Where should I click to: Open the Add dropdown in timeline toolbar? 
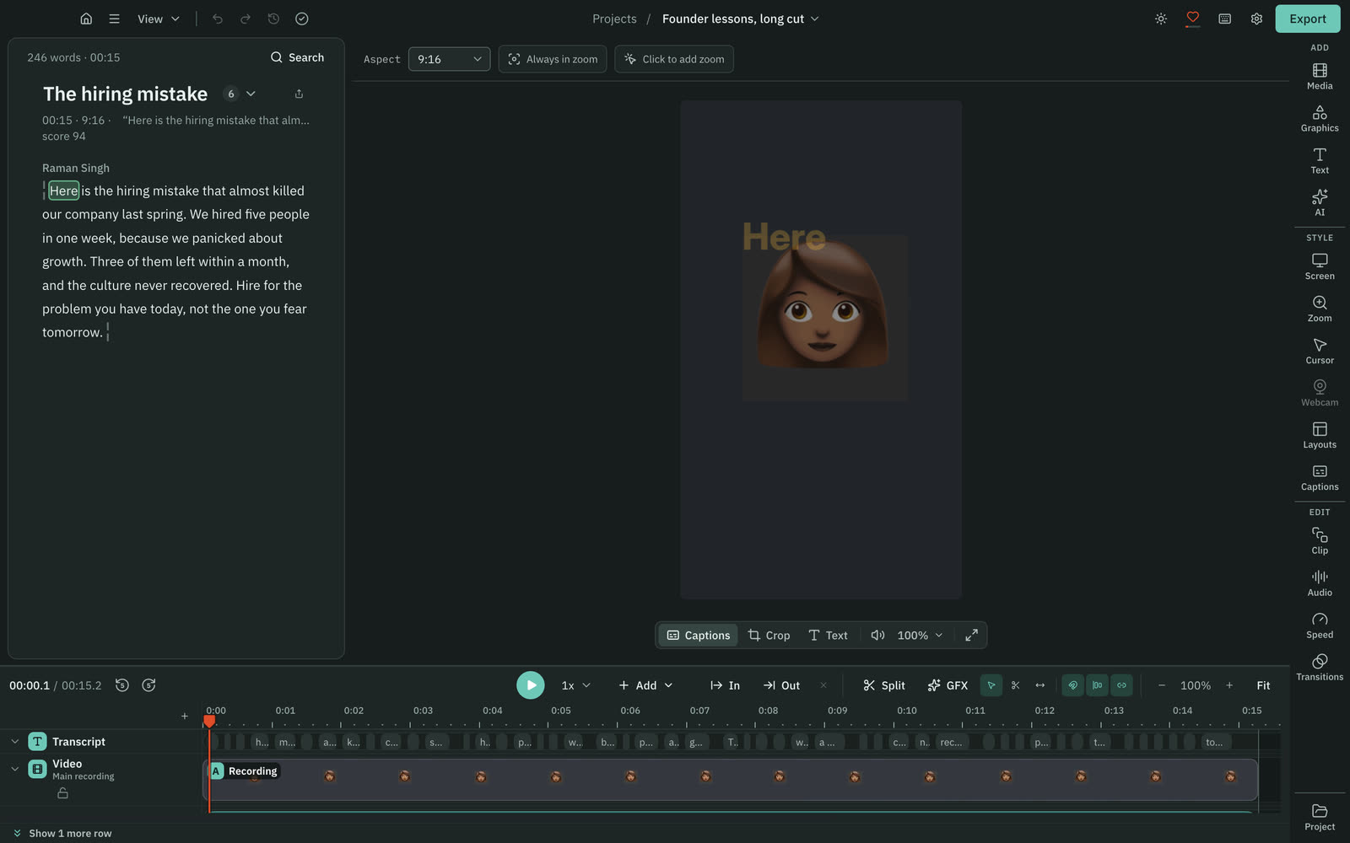point(645,685)
